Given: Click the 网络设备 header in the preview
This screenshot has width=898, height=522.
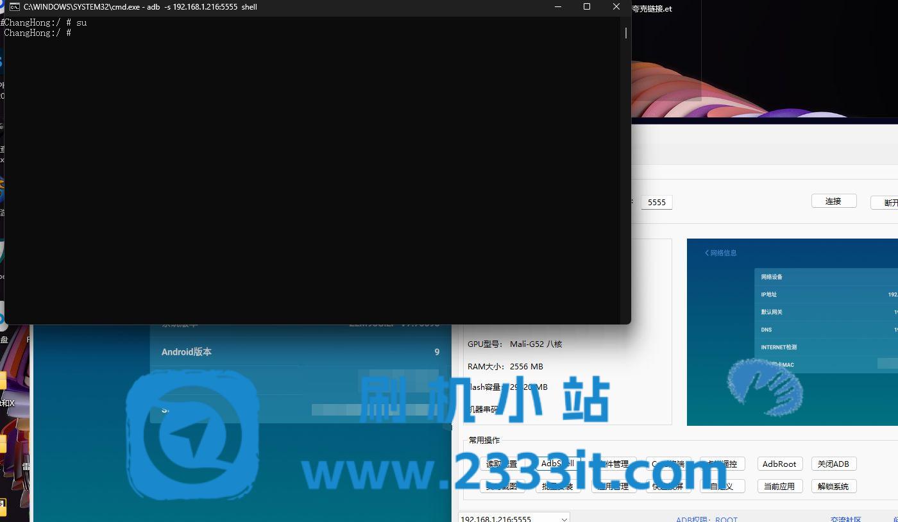Looking at the screenshot, I should pyautogui.click(x=826, y=277).
